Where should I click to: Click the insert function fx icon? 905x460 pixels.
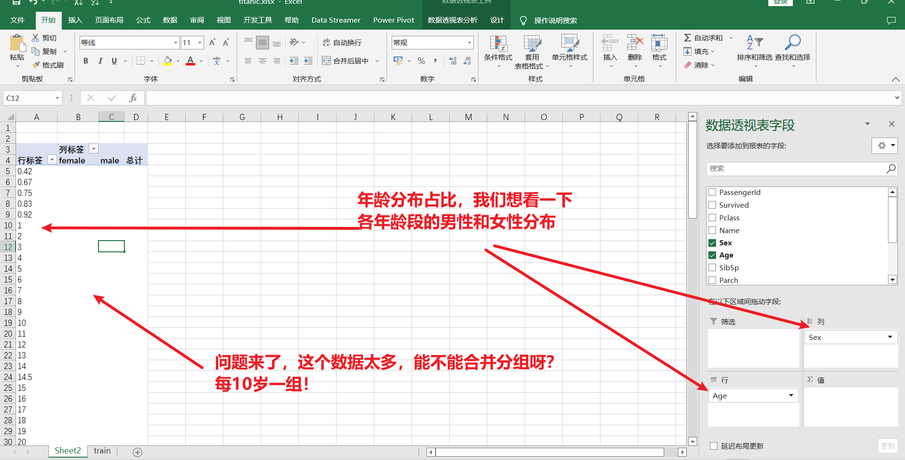tap(133, 98)
